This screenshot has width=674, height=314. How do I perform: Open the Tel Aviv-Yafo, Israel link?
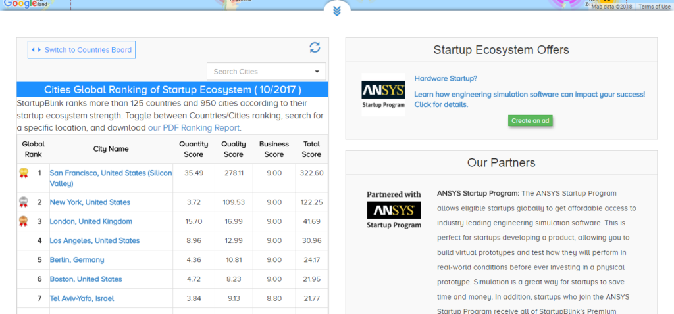82,298
